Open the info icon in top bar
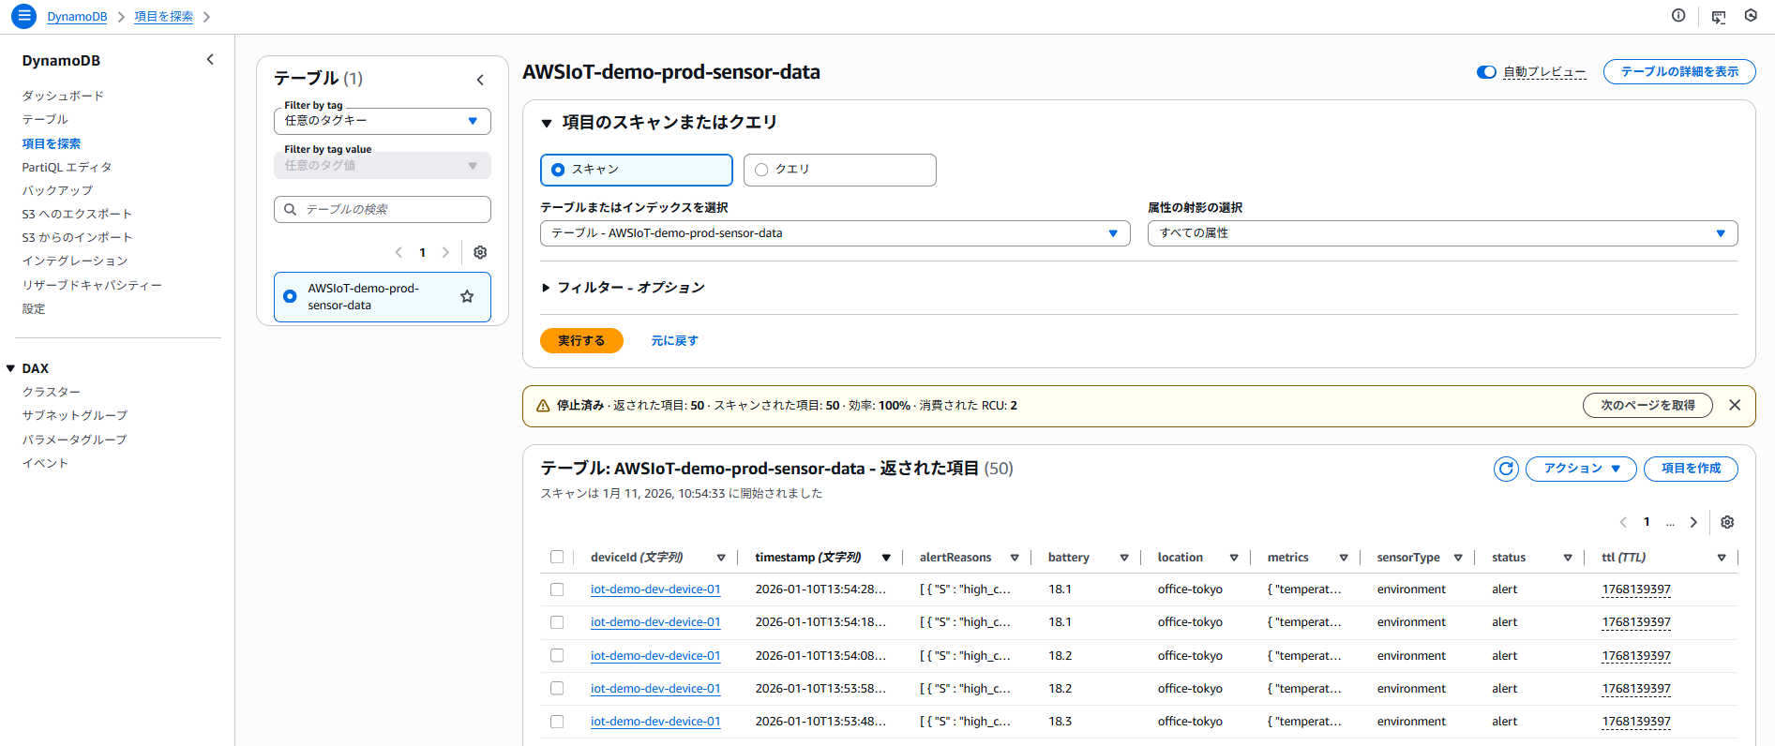 tap(1678, 16)
